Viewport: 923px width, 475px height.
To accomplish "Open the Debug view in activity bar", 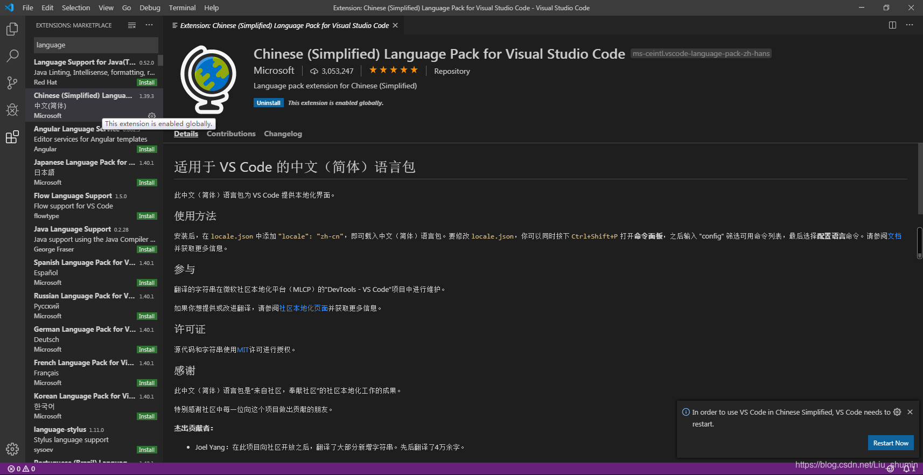I will tap(12, 110).
